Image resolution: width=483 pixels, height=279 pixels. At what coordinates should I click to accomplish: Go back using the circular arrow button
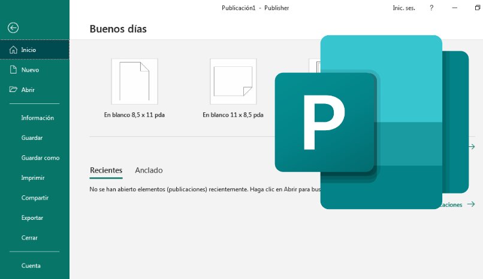13,27
